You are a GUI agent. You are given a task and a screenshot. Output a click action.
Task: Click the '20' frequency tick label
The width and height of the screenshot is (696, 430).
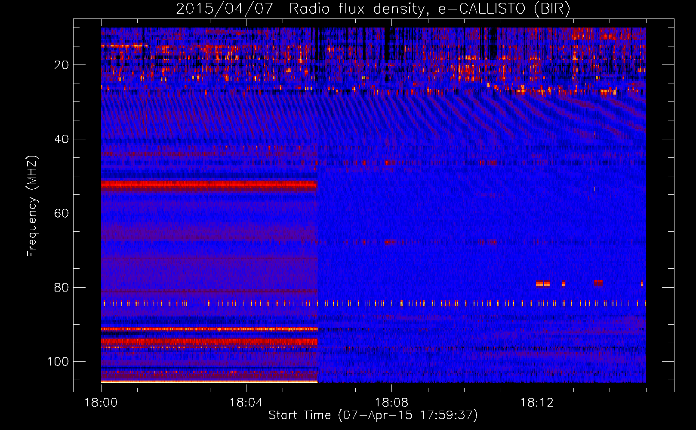coord(62,65)
